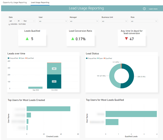This screenshot has height=140, width=163.
Task: Click the Leads over time chart title
Action: 16,54
